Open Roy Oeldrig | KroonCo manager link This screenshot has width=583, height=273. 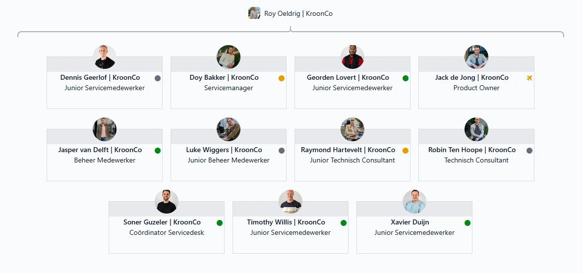pos(298,14)
